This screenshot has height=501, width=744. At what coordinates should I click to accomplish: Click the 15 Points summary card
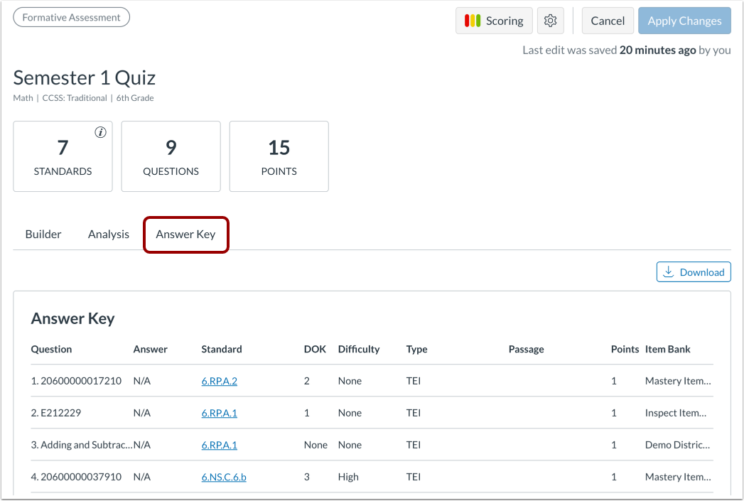pyautogui.click(x=279, y=156)
